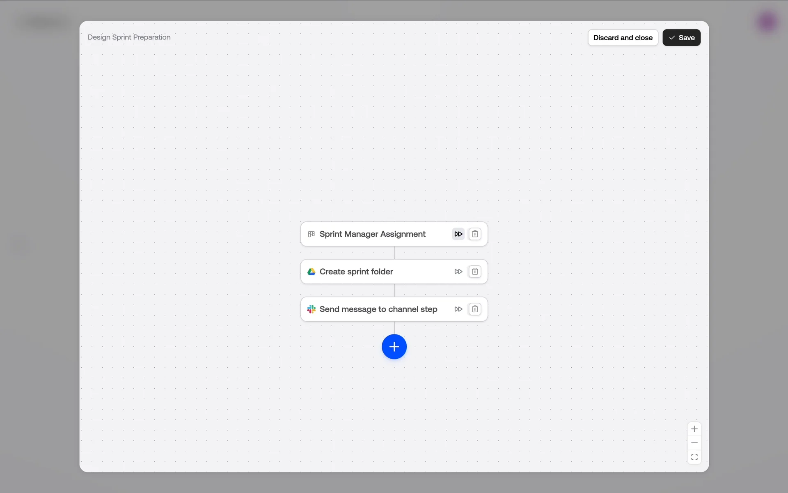
Task: Click Discard and close
Action: click(623, 38)
